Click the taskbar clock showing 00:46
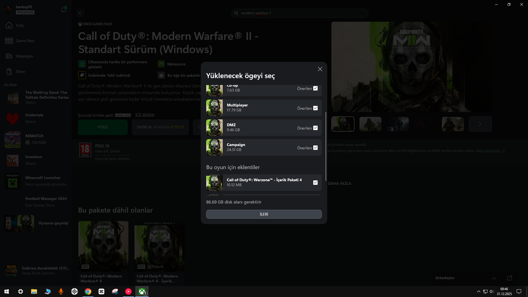This screenshot has height=297, width=528. coord(504,291)
